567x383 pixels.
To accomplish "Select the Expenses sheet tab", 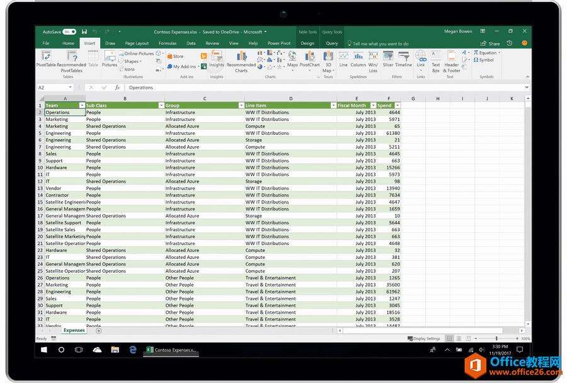I will 74,330.
